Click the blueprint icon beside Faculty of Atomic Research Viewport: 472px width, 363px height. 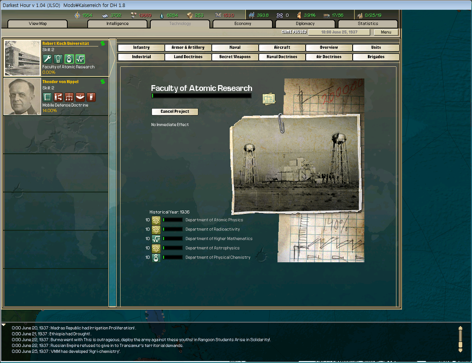[x=268, y=98]
